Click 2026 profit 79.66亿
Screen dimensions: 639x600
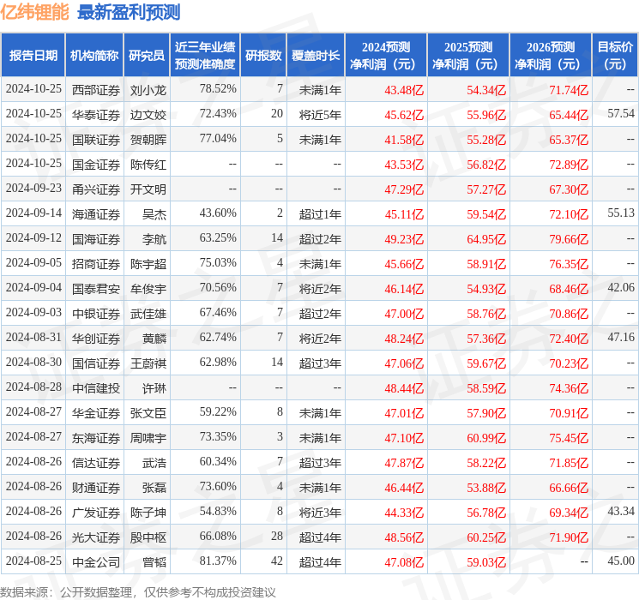coord(569,239)
